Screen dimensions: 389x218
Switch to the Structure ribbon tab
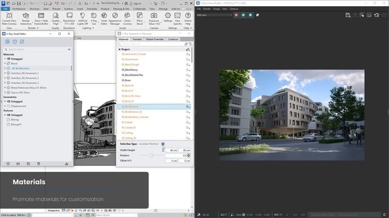coord(35,8)
